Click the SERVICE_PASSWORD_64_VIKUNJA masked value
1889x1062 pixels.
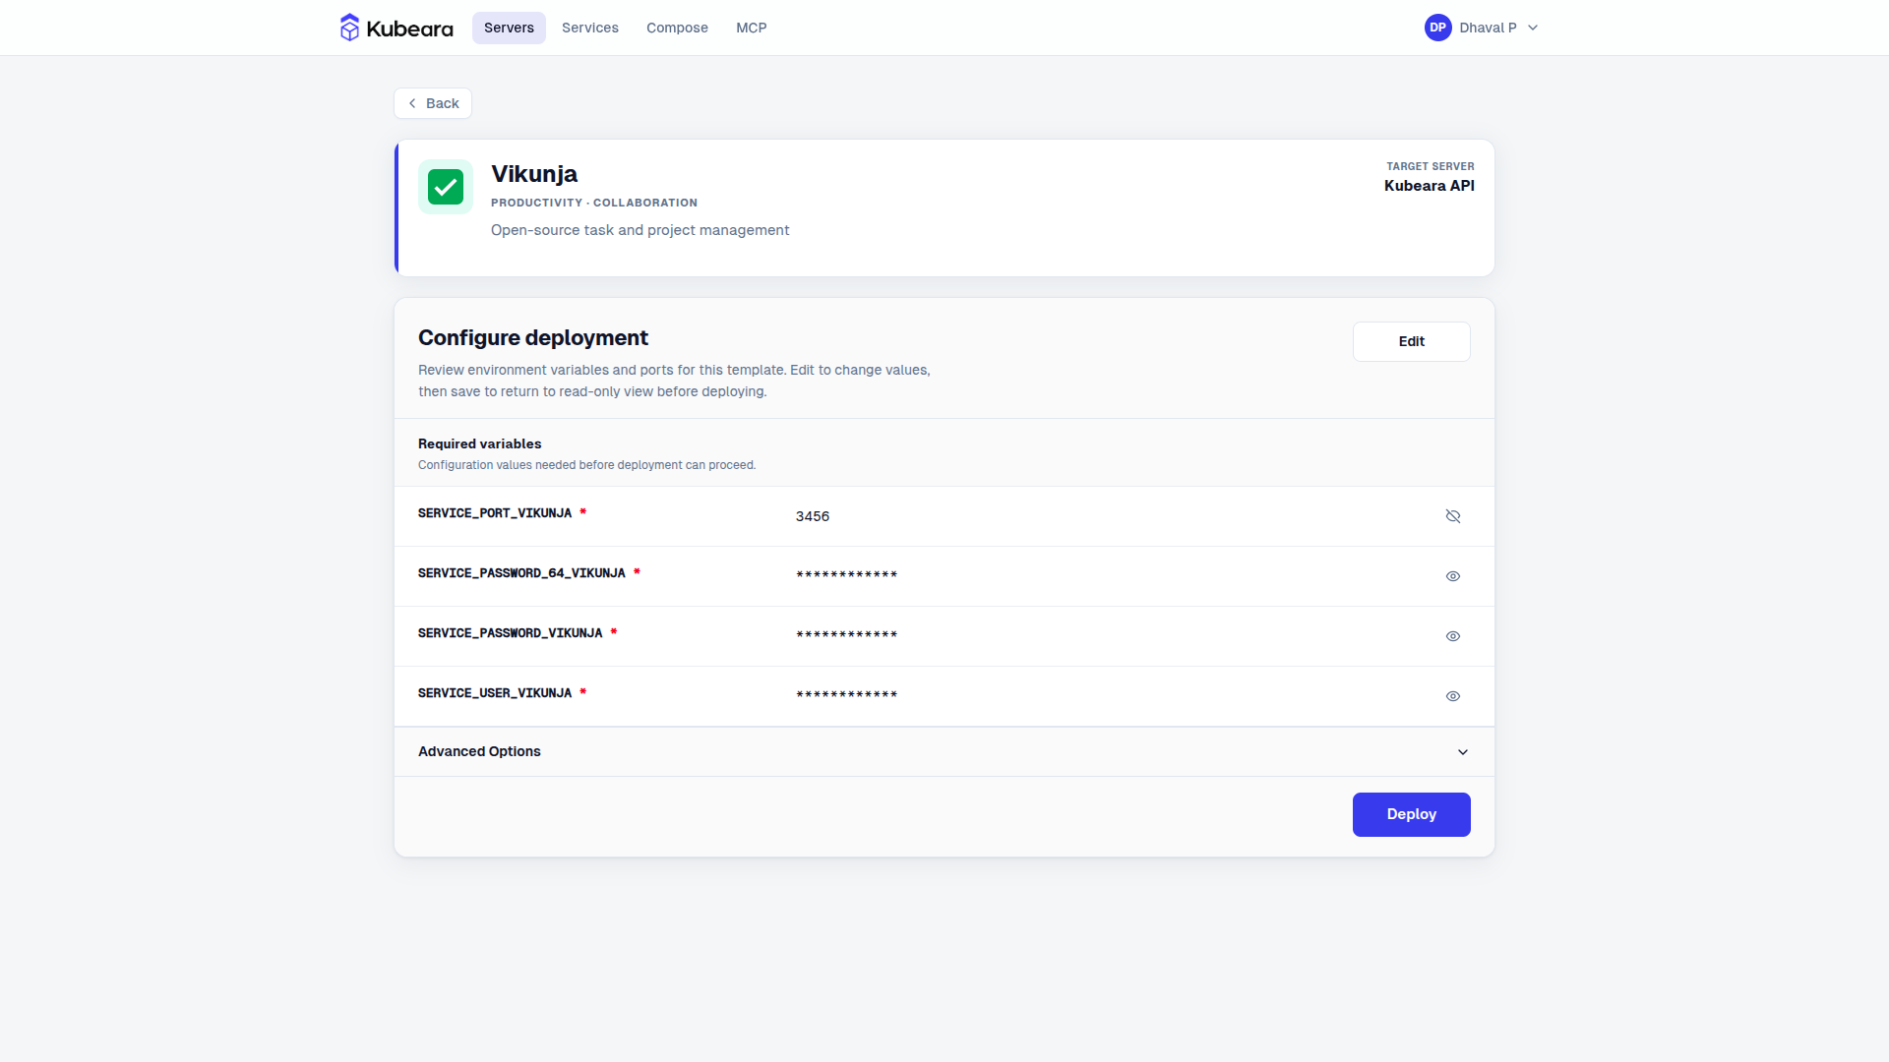click(x=847, y=575)
